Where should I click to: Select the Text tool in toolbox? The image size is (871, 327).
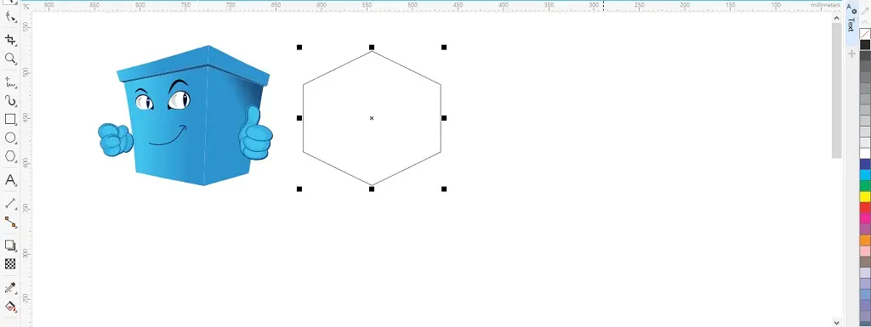click(10, 180)
